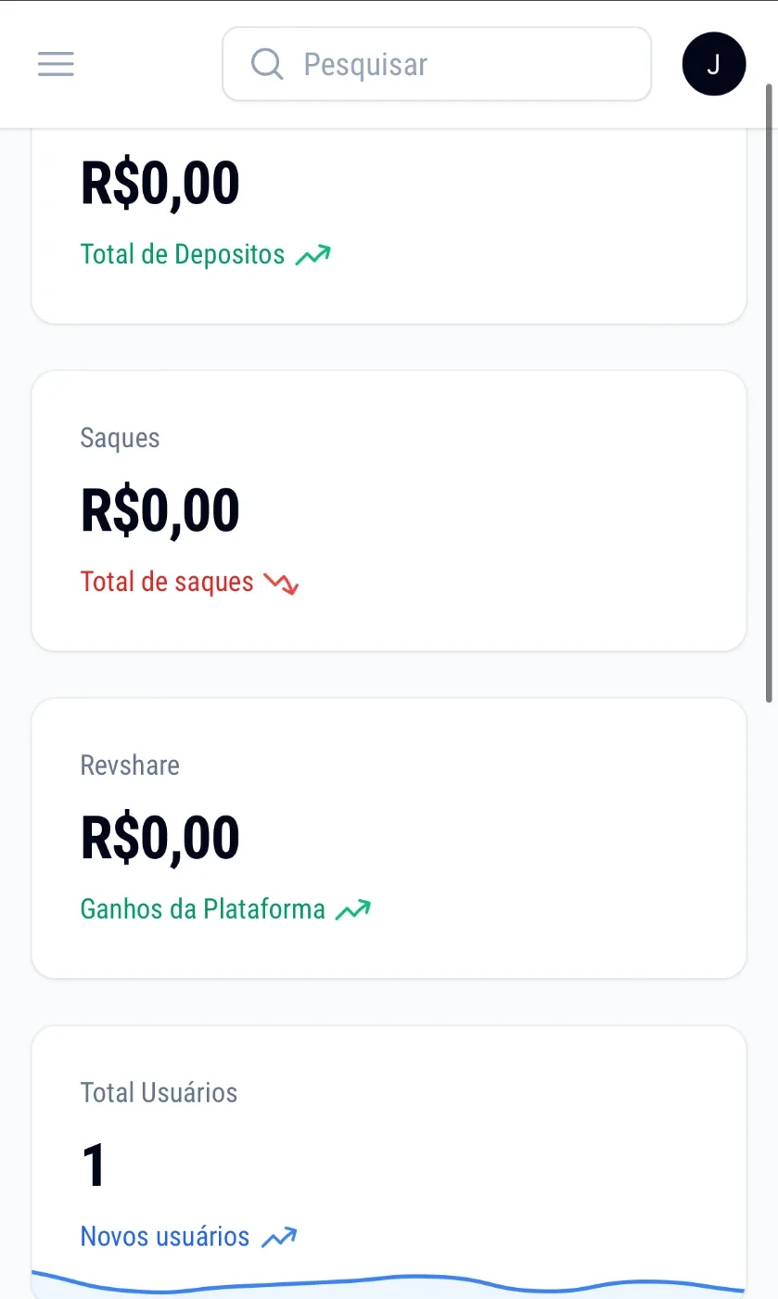Click the Ganhos da Plataforma label
Image resolution: width=778 pixels, height=1299 pixels.
(203, 908)
